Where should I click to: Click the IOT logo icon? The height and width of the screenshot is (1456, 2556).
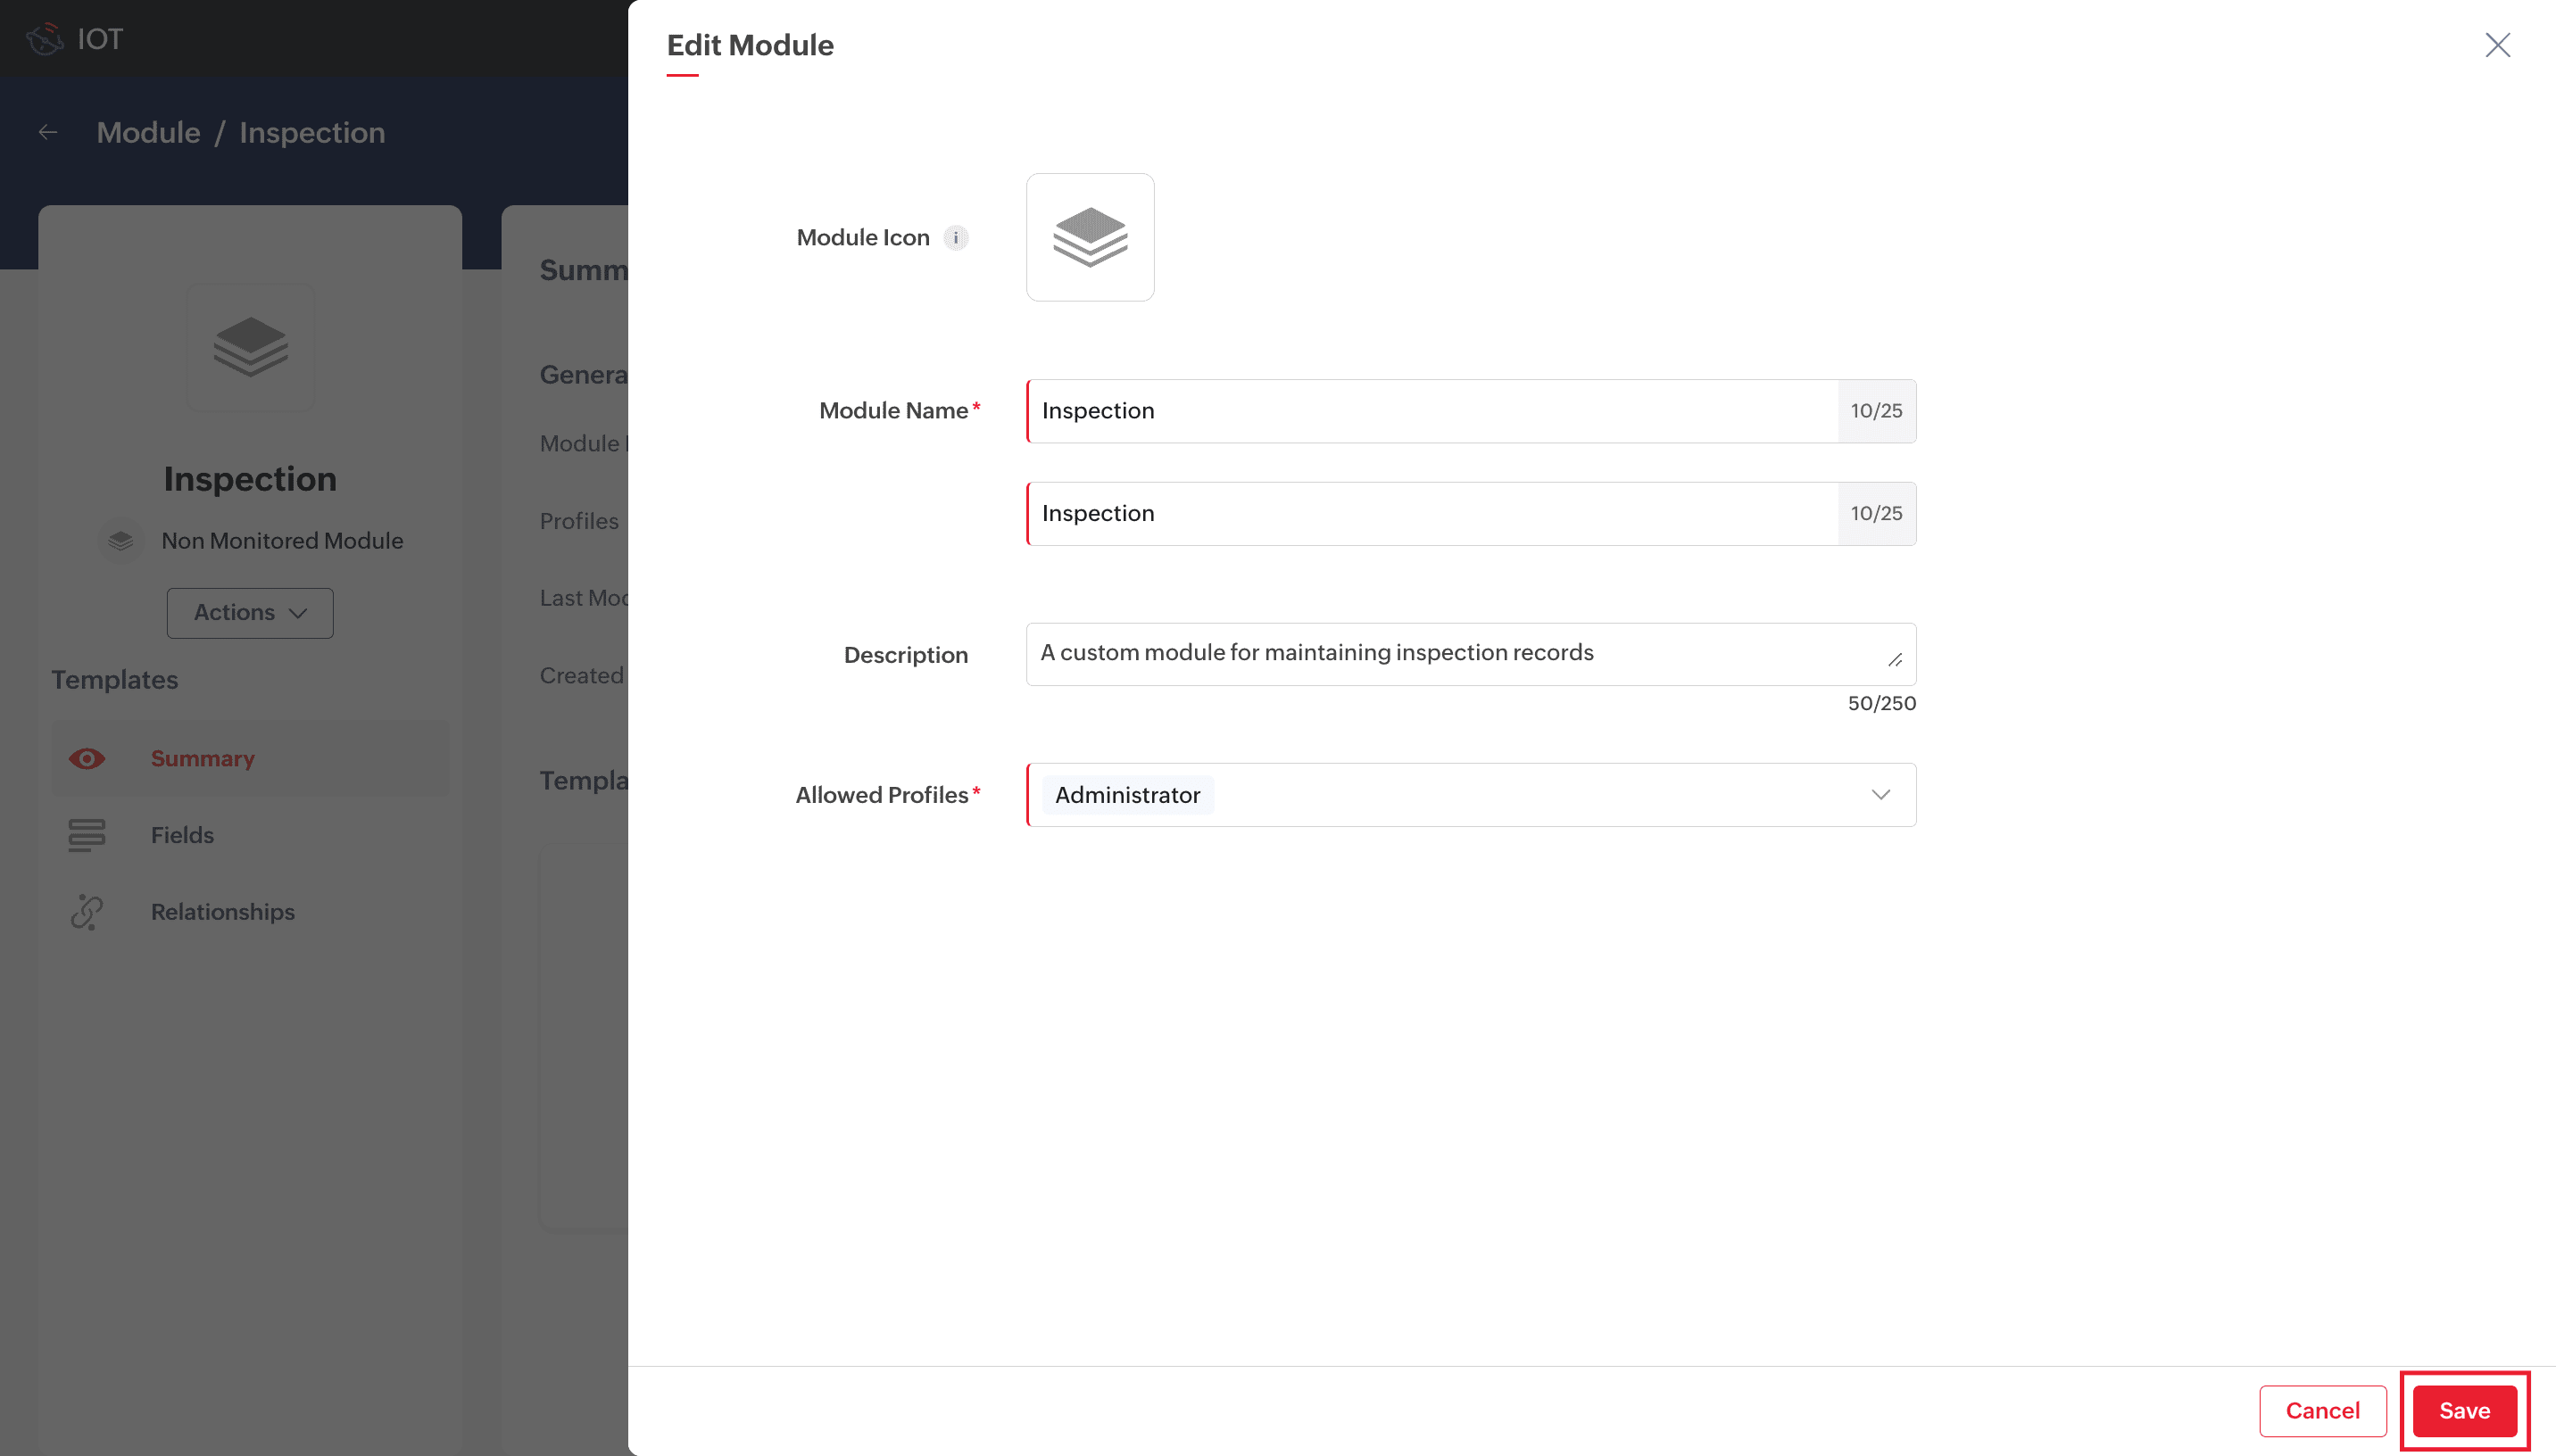[x=44, y=39]
